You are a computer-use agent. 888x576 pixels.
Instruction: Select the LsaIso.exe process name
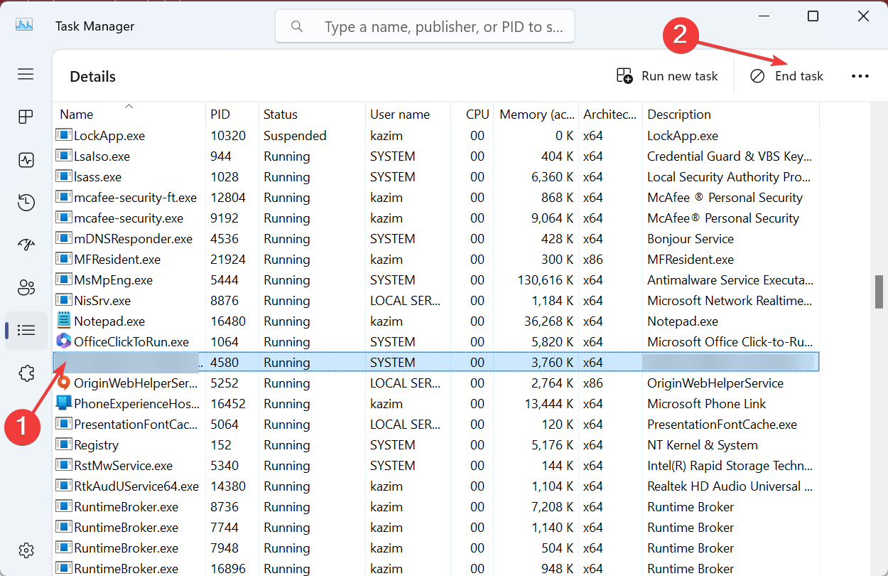[x=102, y=156]
